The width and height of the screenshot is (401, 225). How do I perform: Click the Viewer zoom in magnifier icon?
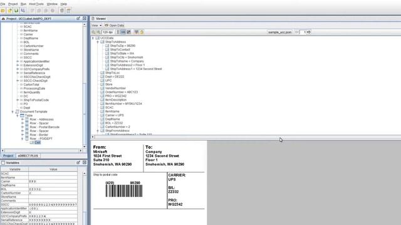(99, 32)
